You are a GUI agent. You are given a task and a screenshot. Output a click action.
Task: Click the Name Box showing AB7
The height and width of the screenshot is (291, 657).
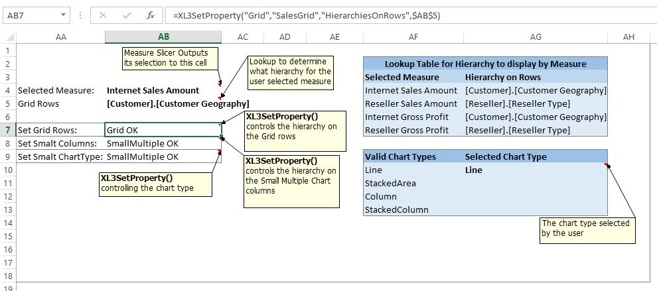pyautogui.click(x=30, y=15)
